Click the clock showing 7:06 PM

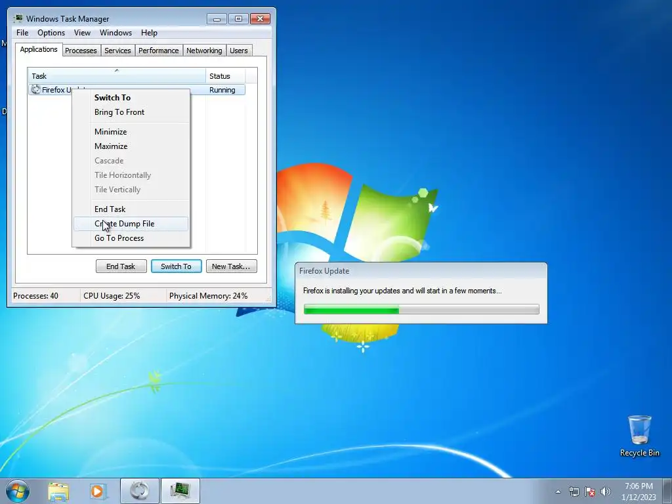[639, 486]
